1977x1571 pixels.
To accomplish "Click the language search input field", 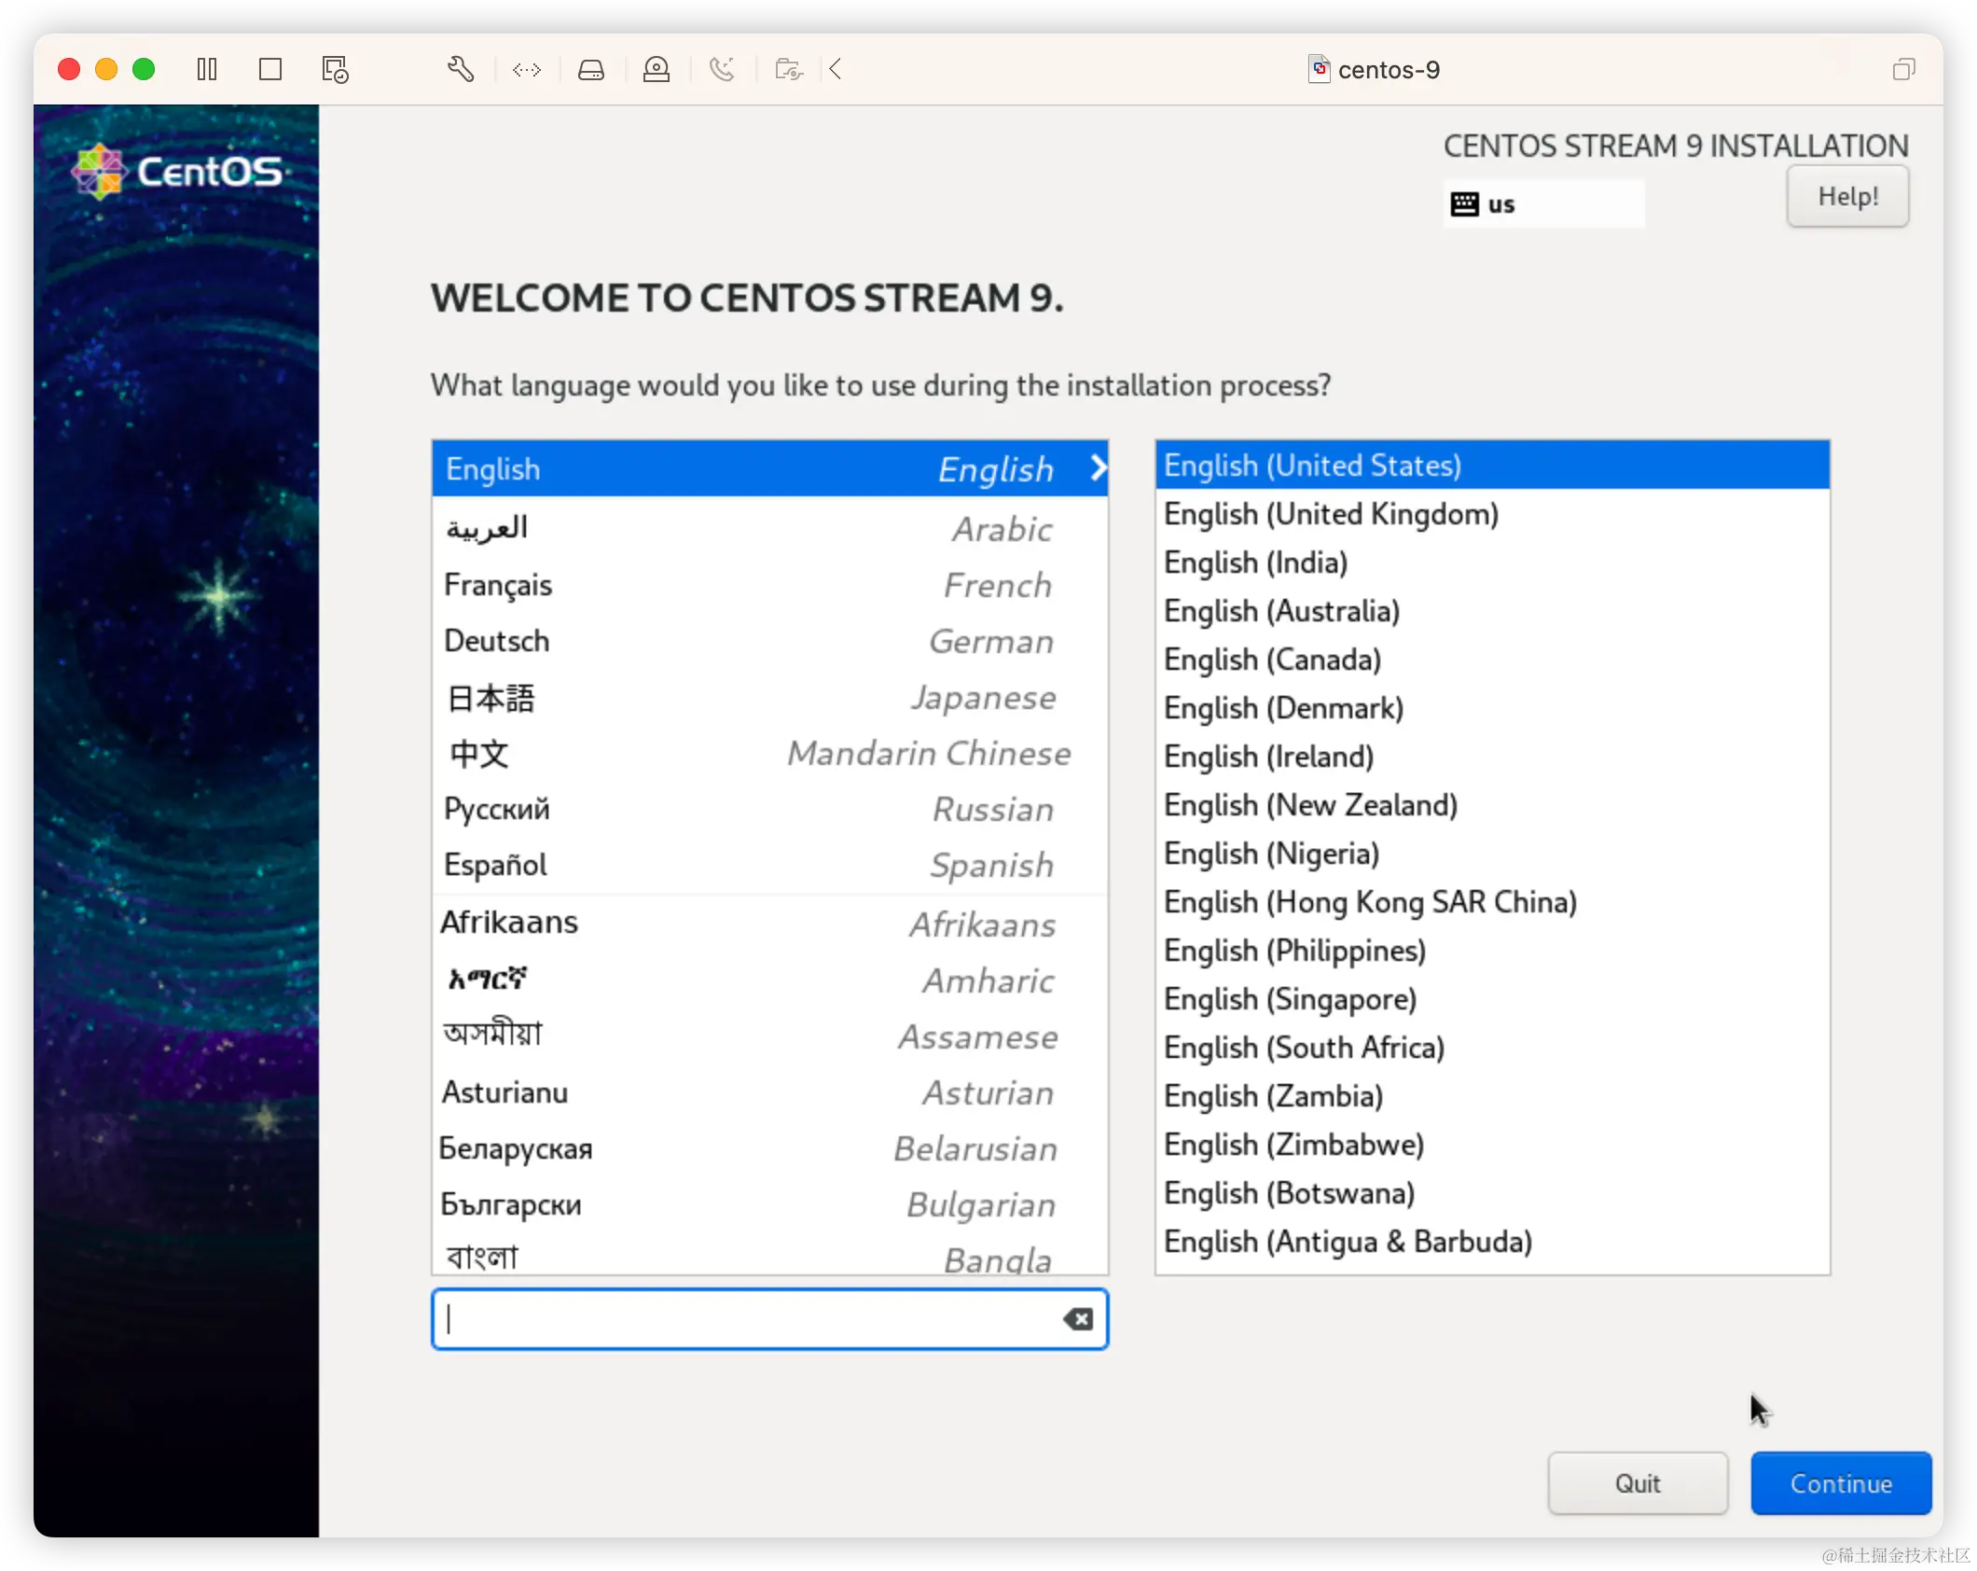I will 746,1319.
